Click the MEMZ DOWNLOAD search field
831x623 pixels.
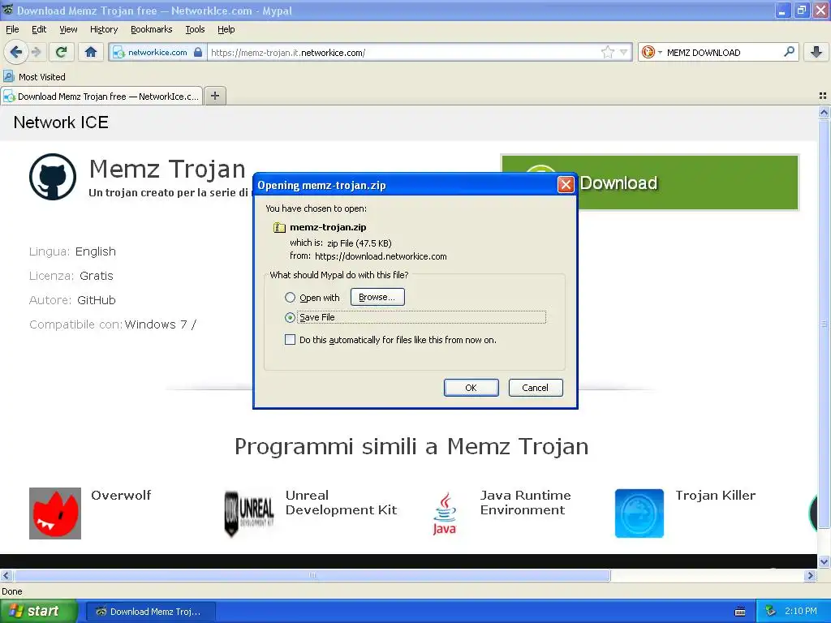coord(723,52)
